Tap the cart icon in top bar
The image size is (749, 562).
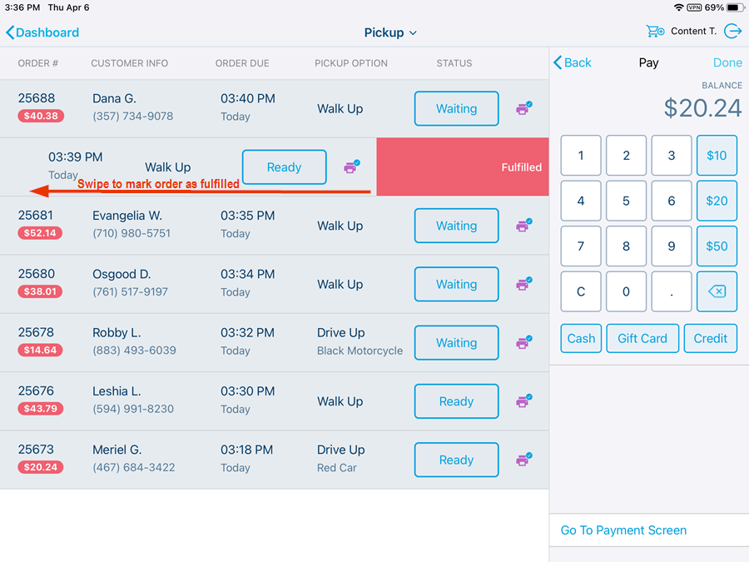tap(655, 32)
